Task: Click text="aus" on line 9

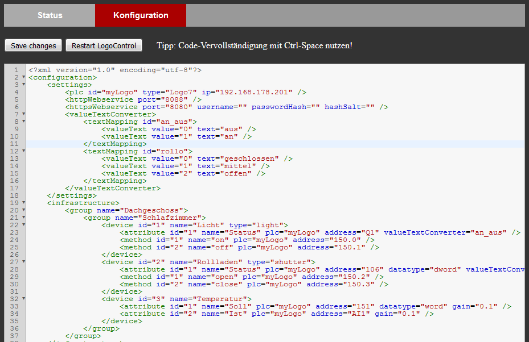Action: [220, 130]
